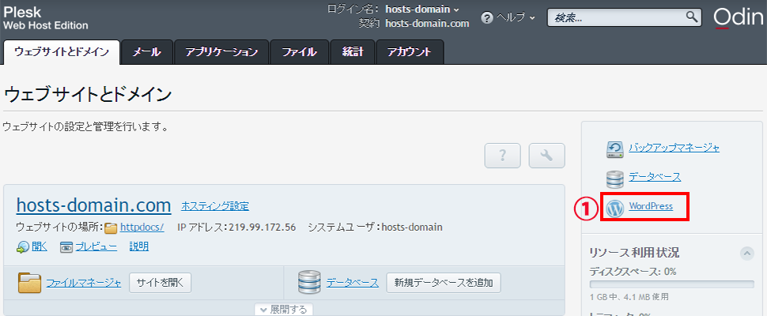Click the データベース stack icon in domain panel
This screenshot has width=767, height=316.
[x=310, y=283]
